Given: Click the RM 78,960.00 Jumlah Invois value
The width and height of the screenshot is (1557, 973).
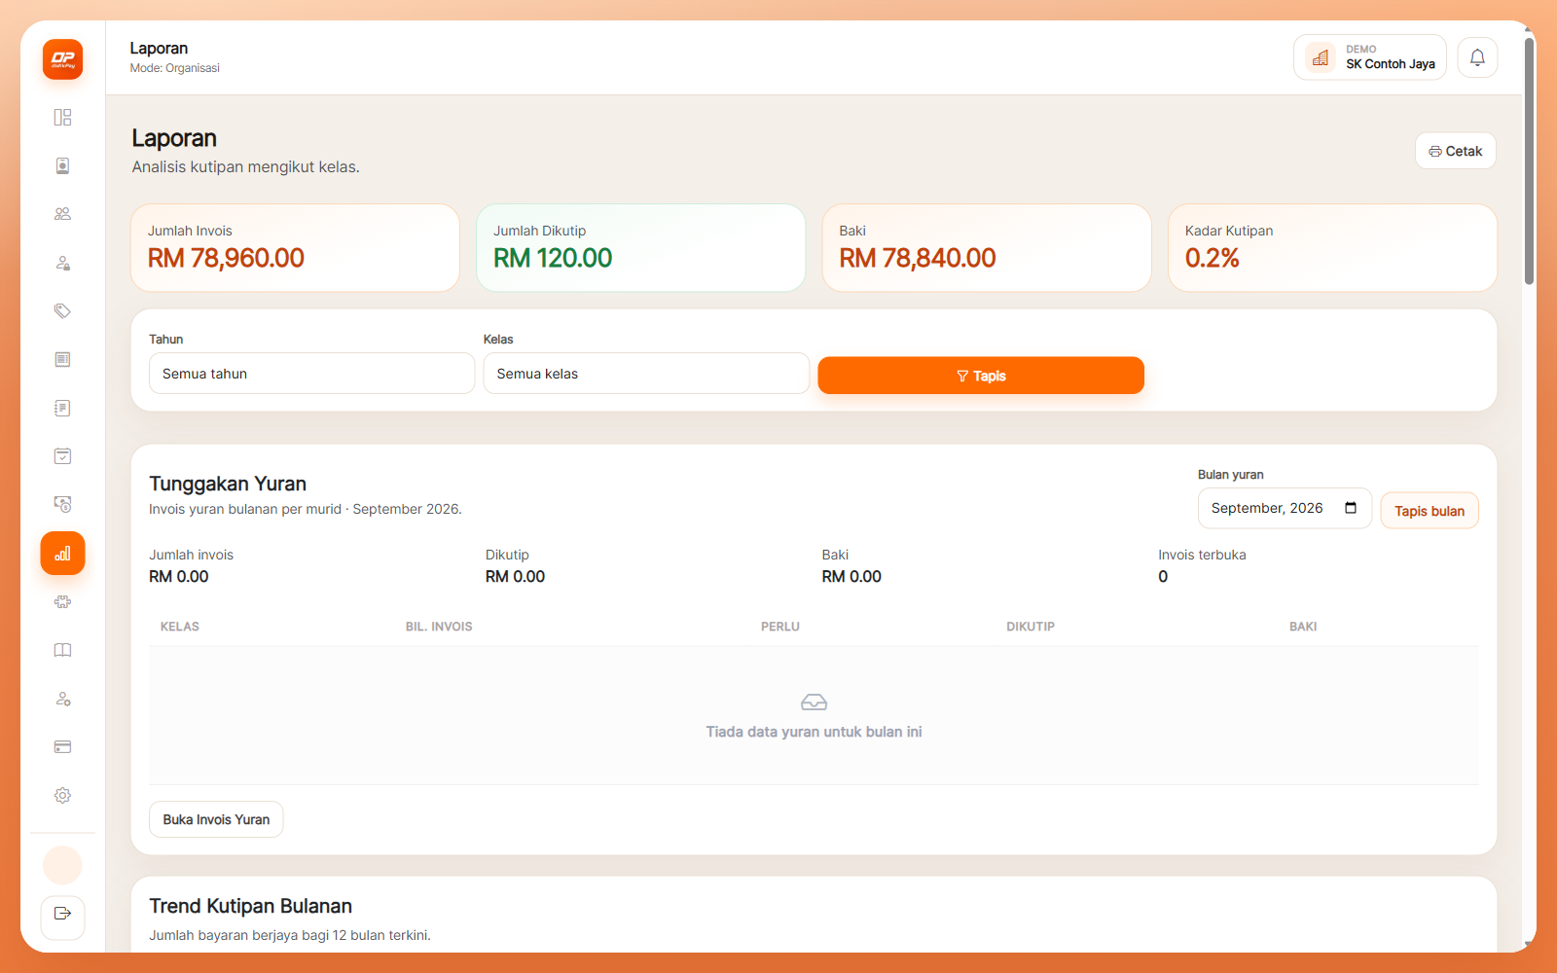Looking at the screenshot, I should coord(226,258).
